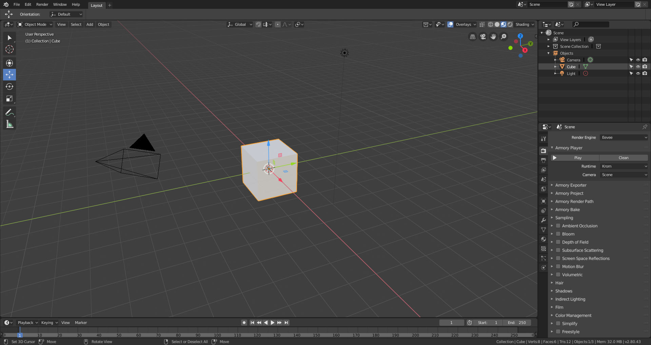
Task: Switch to rendered shading mode
Action: (510, 24)
